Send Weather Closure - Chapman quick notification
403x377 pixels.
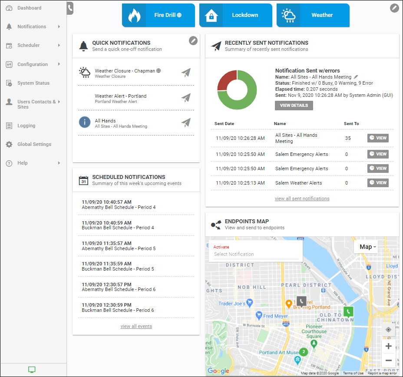pos(186,73)
